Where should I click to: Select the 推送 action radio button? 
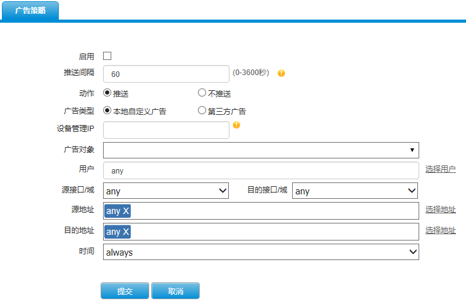pyautogui.click(x=107, y=93)
